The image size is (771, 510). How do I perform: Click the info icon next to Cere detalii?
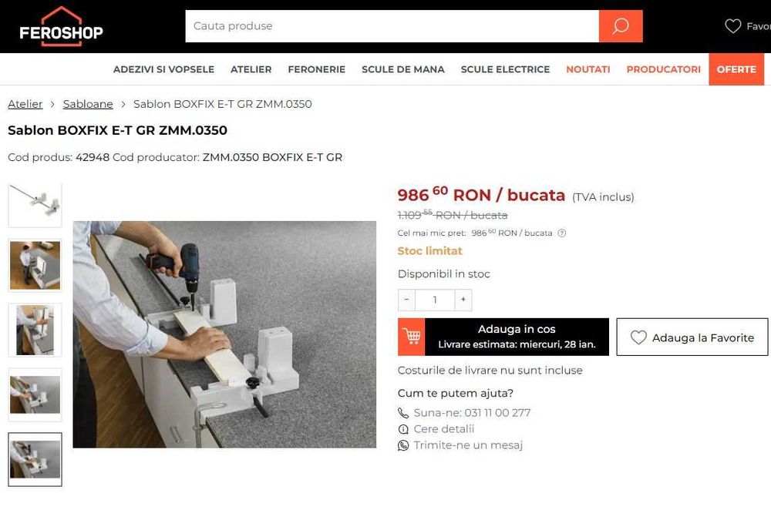(403, 429)
